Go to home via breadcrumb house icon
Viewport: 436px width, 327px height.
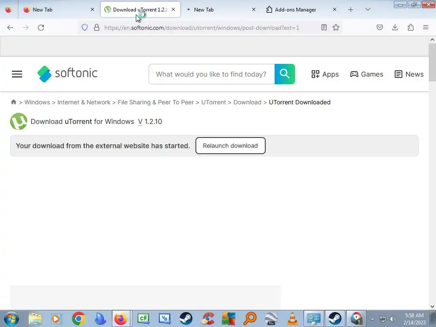click(x=13, y=102)
